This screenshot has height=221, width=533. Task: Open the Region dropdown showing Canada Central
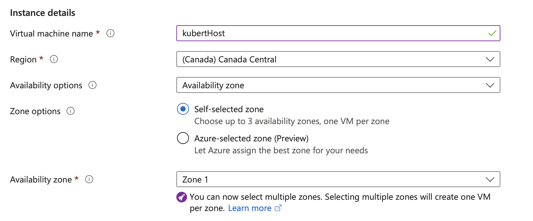click(x=338, y=59)
